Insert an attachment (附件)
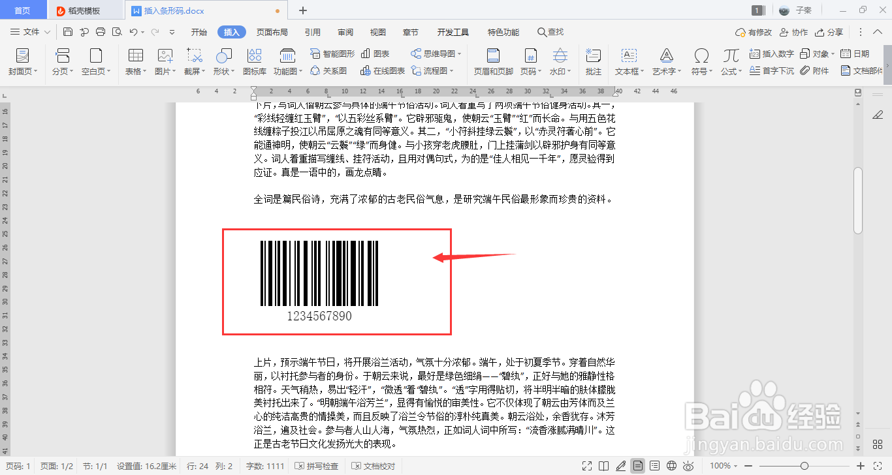Viewport: 892px width, 475px height. [814, 70]
